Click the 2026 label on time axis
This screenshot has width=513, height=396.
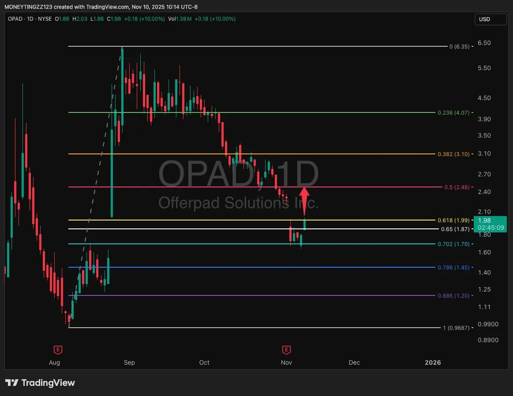click(x=433, y=362)
